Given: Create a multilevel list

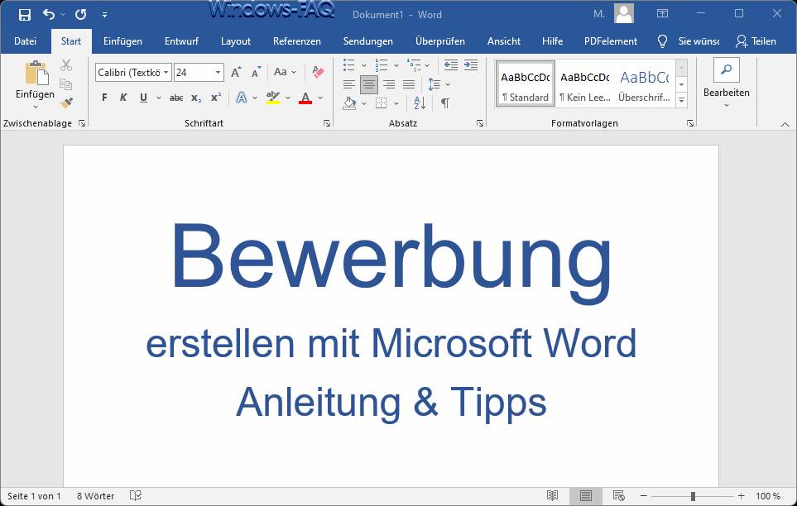Looking at the screenshot, I should click(414, 65).
